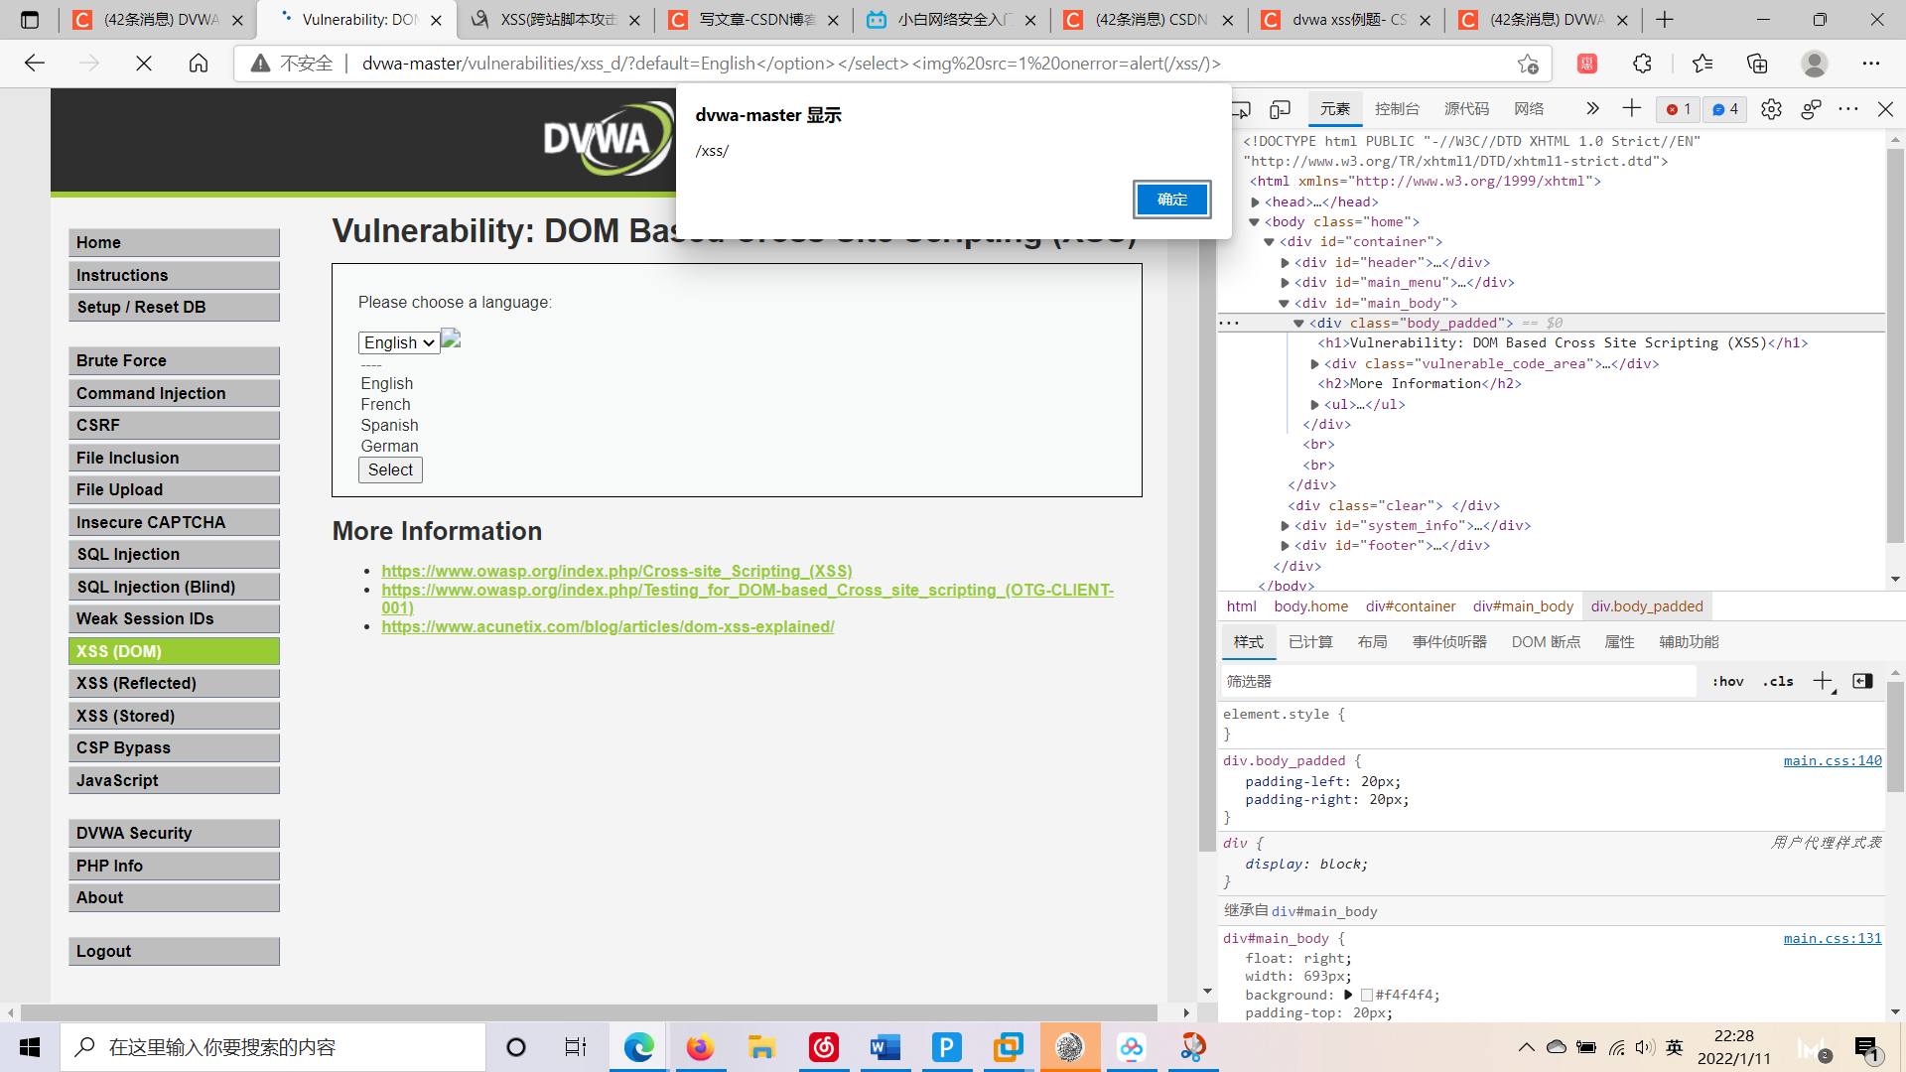Click the browser home icon
Viewport: 1906px width, 1072px height.
[x=199, y=64]
